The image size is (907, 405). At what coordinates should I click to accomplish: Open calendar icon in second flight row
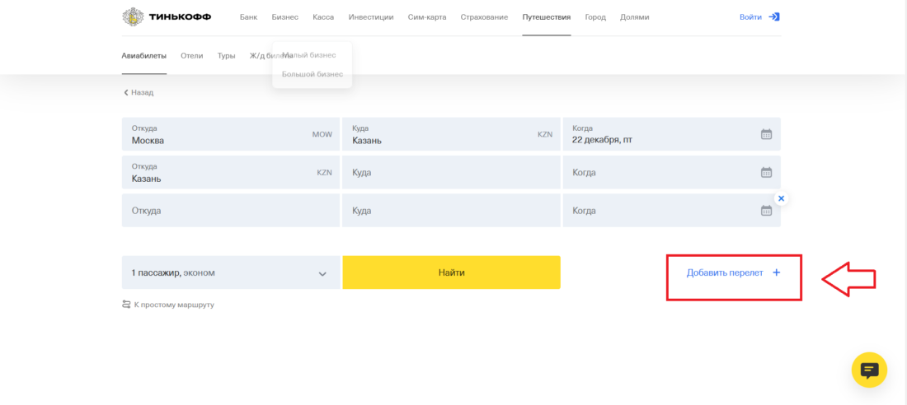point(765,173)
